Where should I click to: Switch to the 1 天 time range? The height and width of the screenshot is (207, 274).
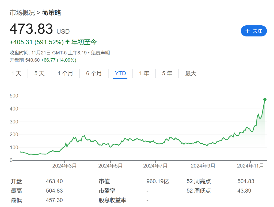[x=16, y=73]
